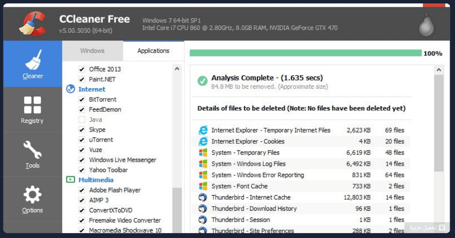The height and width of the screenshot is (238, 455).
Task: Click the Internet category globe icon
Action: coord(71,89)
